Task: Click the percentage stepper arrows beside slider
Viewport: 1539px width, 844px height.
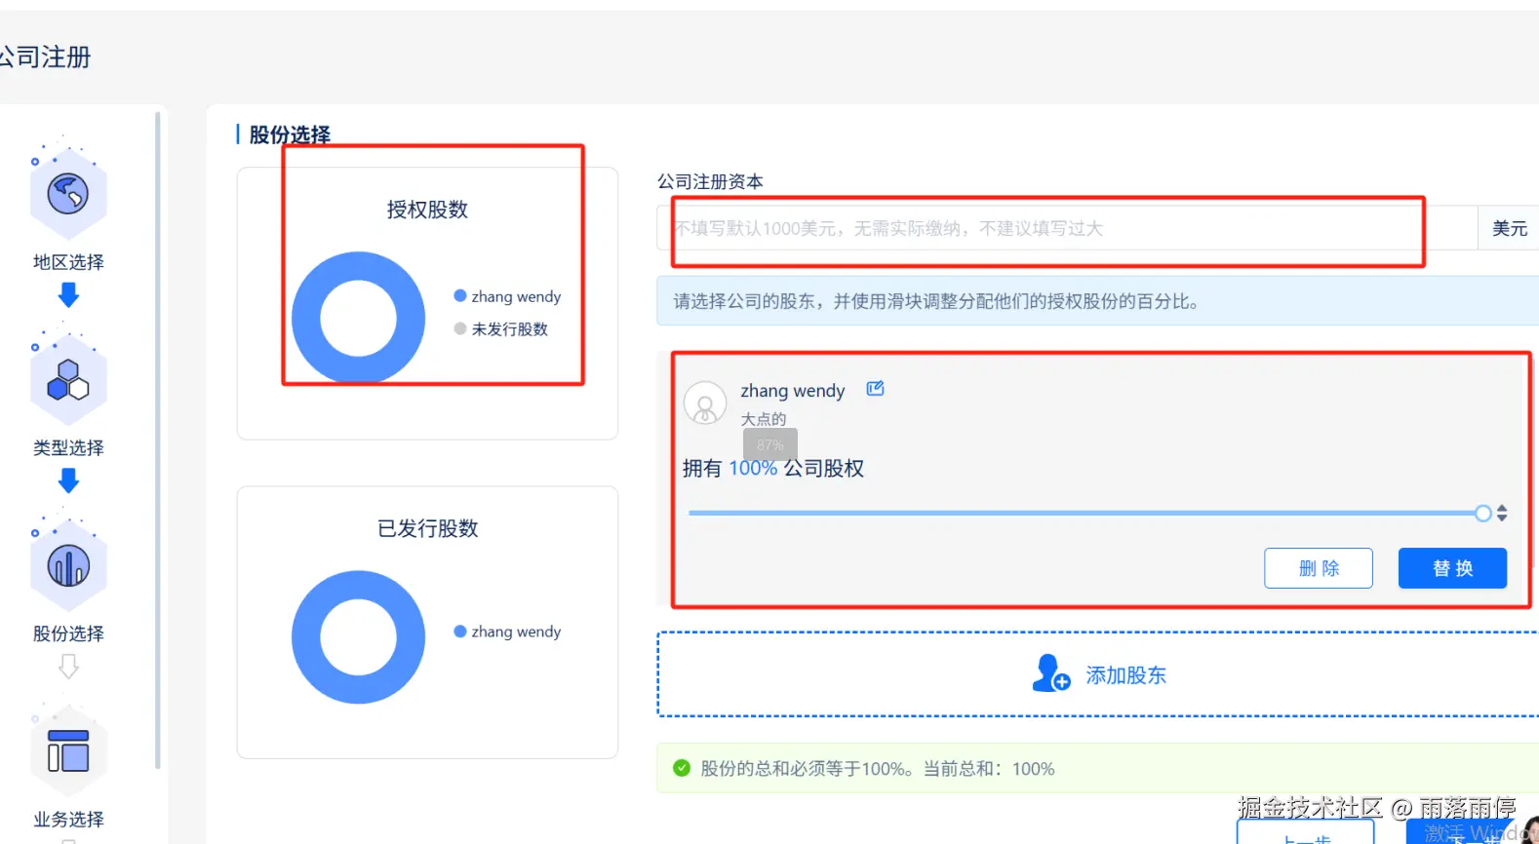Action: [1502, 514]
